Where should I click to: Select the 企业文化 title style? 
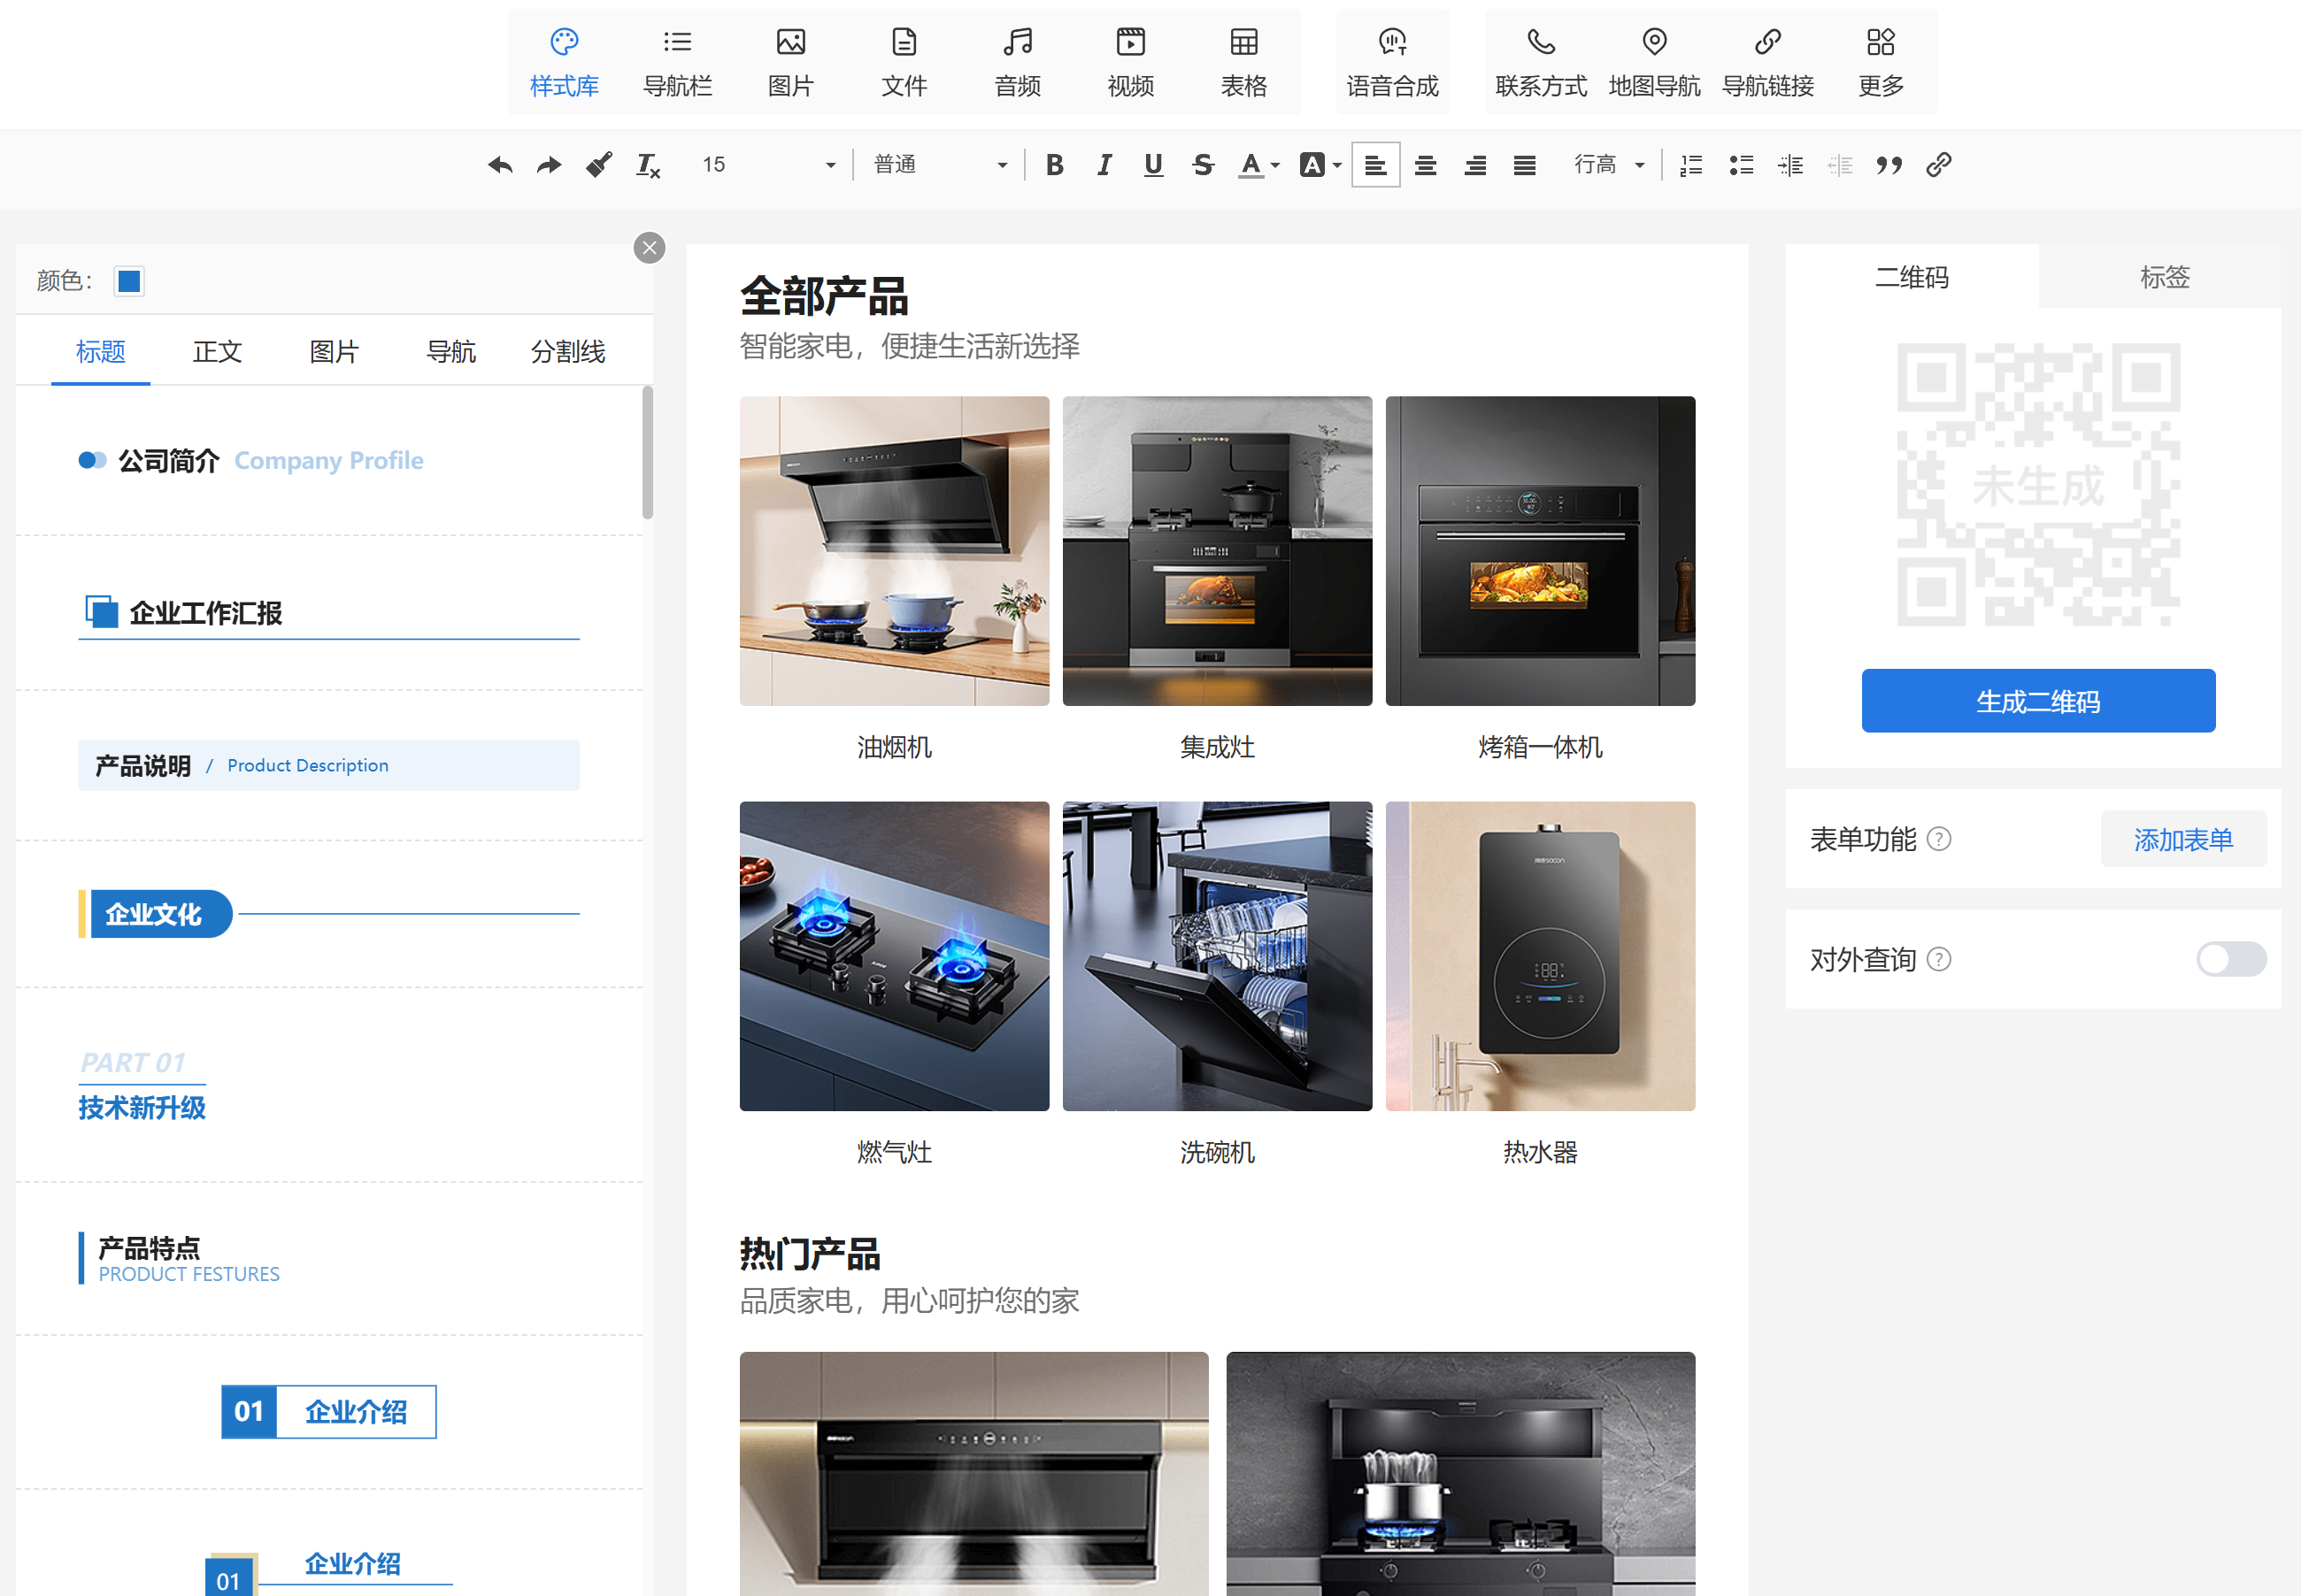(329, 914)
